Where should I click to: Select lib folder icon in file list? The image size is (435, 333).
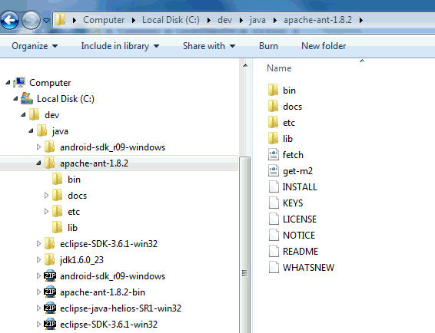274,138
